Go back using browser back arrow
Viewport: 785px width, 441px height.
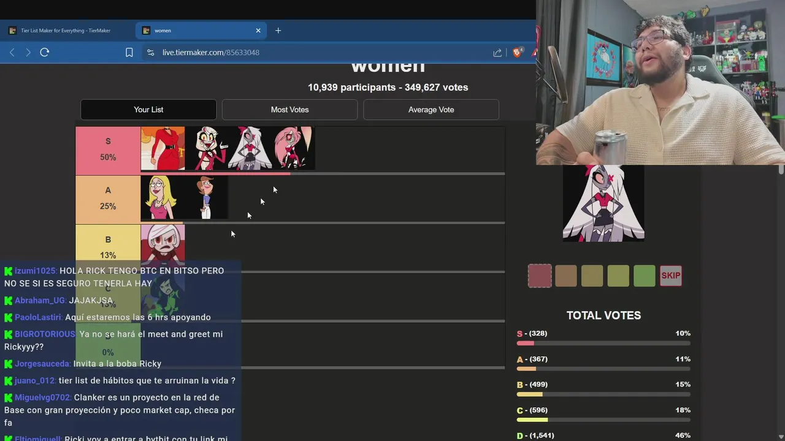click(x=12, y=53)
